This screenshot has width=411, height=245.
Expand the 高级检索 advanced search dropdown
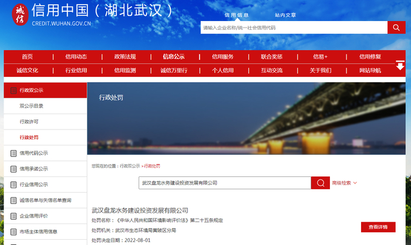(345, 183)
